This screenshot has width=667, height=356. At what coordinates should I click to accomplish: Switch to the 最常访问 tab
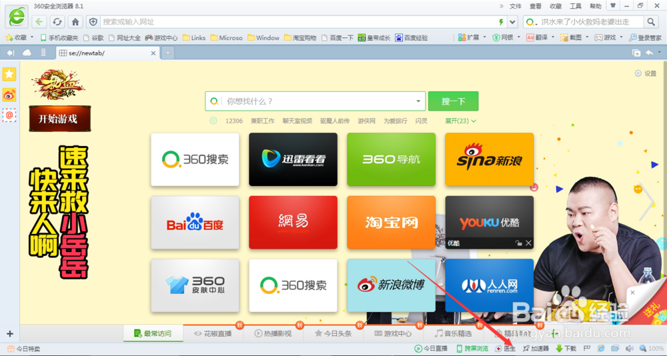tap(153, 333)
